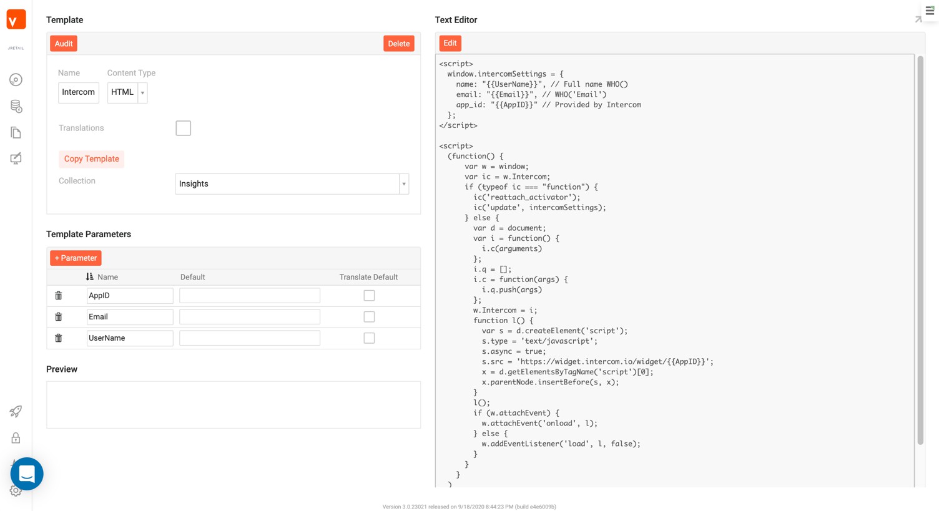
Task: Sort parameters by the Name column
Action: (91, 277)
